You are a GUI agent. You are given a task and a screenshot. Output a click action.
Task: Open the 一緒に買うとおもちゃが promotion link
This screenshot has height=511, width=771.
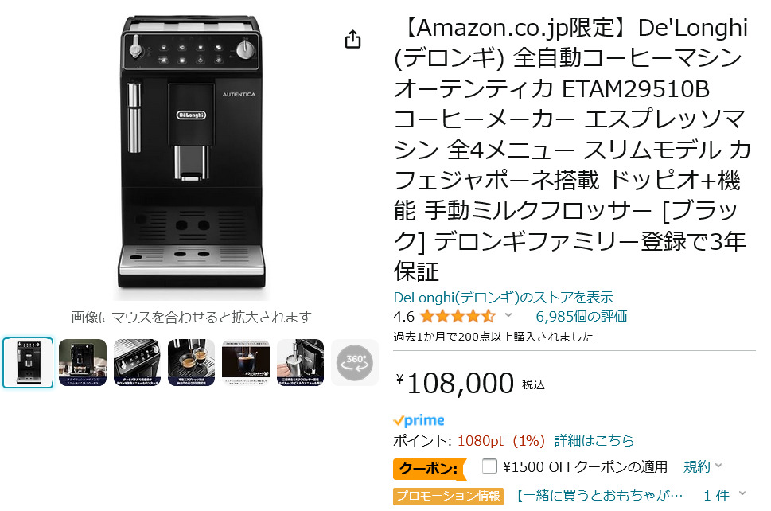[598, 495]
